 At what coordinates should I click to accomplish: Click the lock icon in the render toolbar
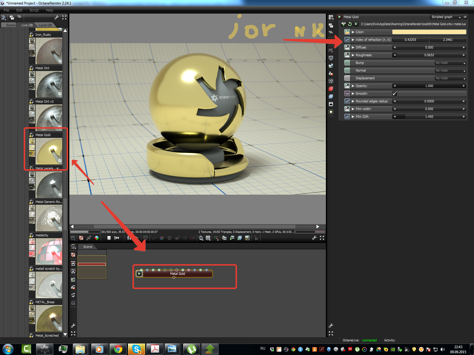[256, 238]
